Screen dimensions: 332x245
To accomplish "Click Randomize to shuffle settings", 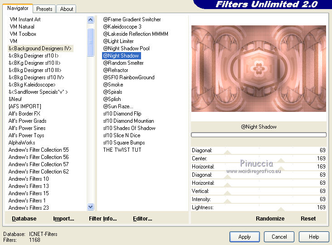I will (270, 219).
